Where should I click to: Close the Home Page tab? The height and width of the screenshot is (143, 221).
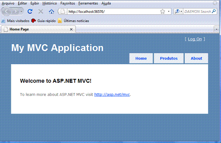click(x=71, y=29)
